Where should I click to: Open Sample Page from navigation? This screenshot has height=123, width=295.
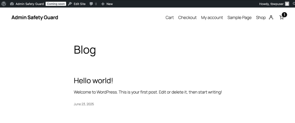[x=239, y=17]
